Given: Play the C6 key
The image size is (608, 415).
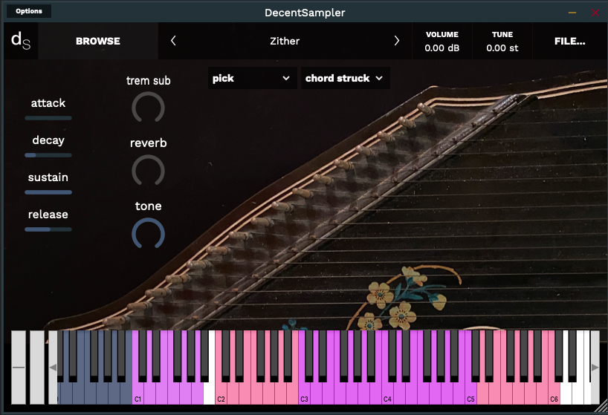Looking at the screenshot, I should pyautogui.click(x=554, y=392).
